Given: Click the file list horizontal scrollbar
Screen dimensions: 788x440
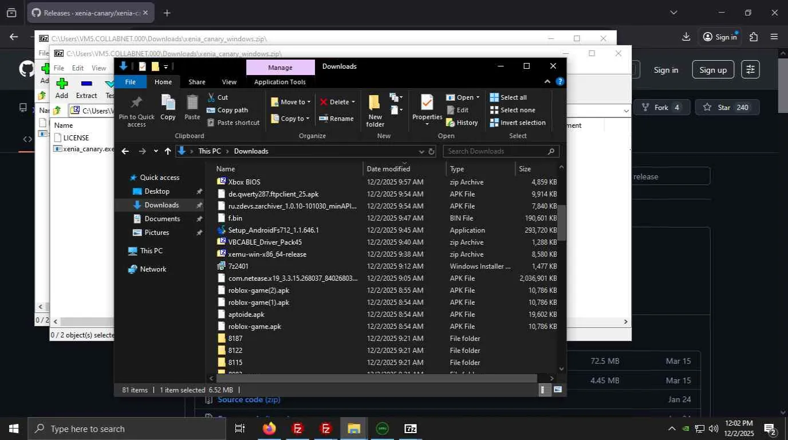Looking at the screenshot, I should [x=377, y=378].
